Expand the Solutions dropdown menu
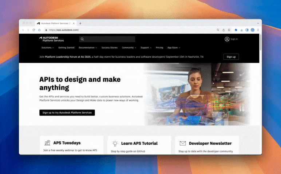Image resolution: width=281 pixels, height=174 pixels. (47, 47)
